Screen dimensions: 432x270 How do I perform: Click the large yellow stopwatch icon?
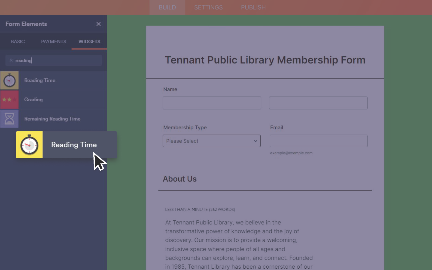point(29,145)
